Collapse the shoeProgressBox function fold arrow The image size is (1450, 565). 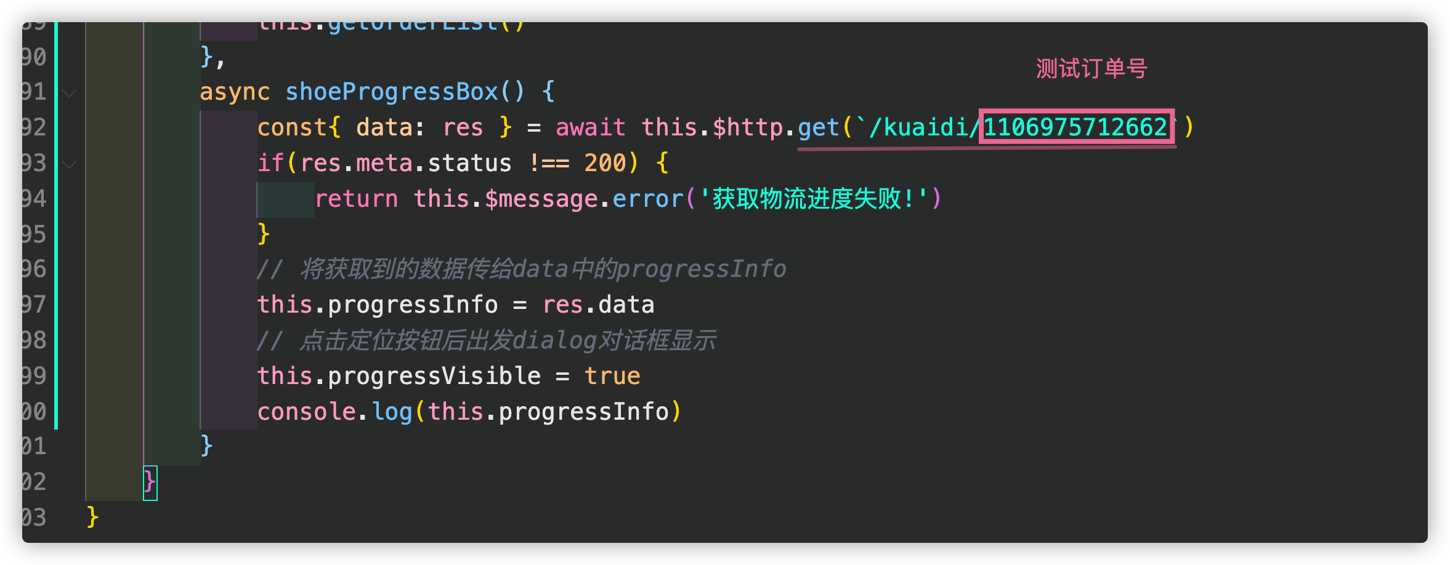click(70, 94)
